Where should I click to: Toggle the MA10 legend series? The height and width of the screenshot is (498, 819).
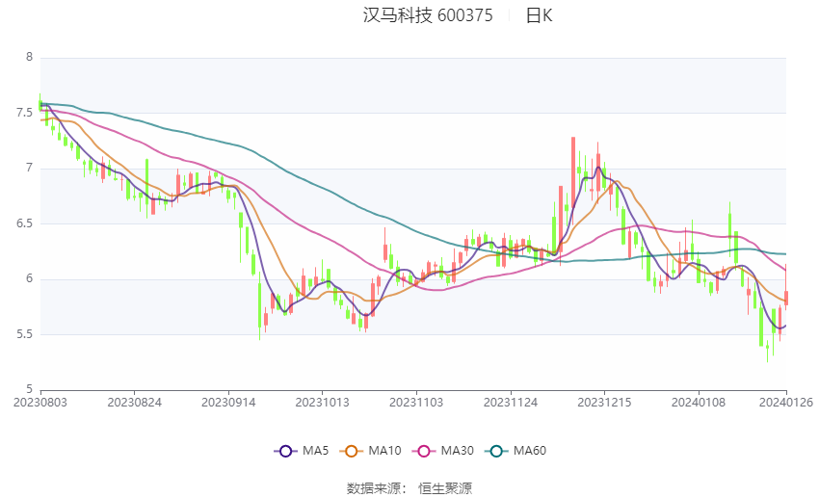[x=370, y=451]
